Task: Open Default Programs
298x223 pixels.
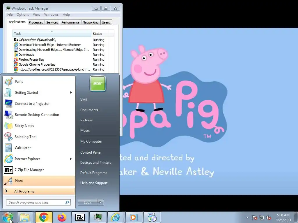Action: click(x=94, y=172)
